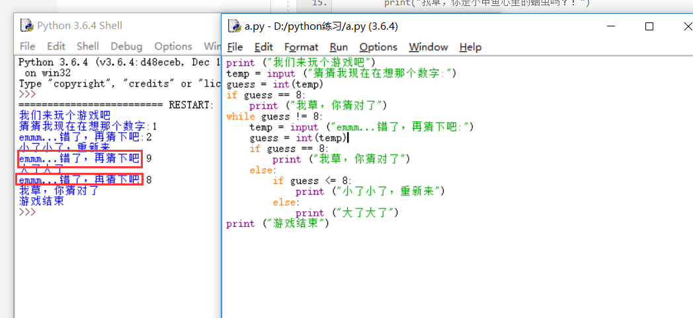This screenshot has height=318, width=693.
Task: Click the Type "copyright", "credits" line in the Shell
Action: [x=119, y=84]
